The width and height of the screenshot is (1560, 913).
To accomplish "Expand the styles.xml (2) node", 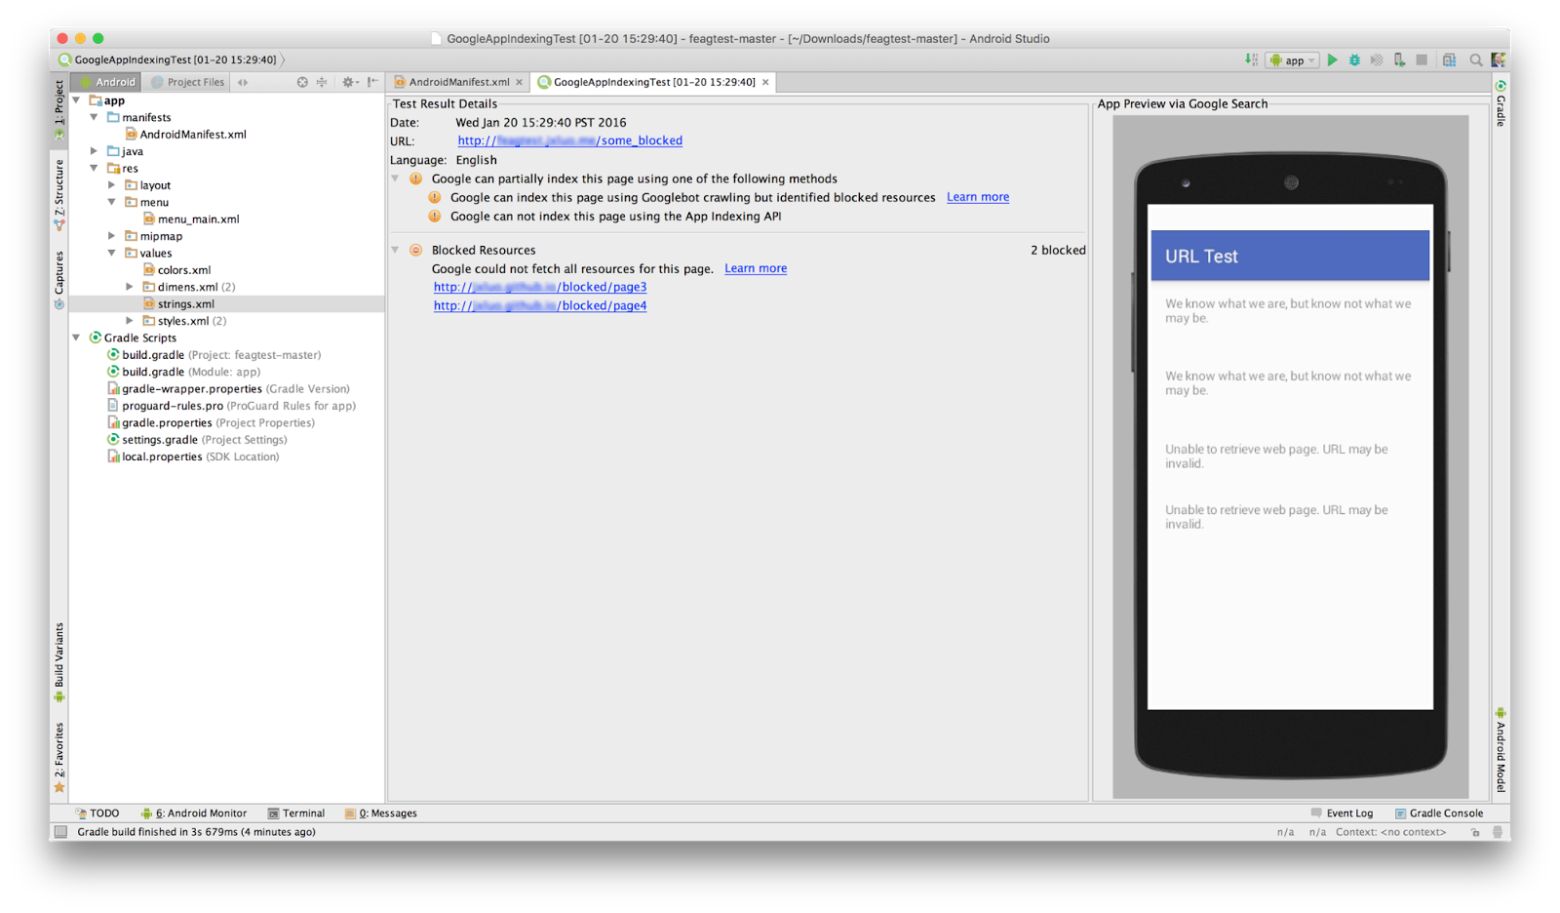I will [129, 321].
